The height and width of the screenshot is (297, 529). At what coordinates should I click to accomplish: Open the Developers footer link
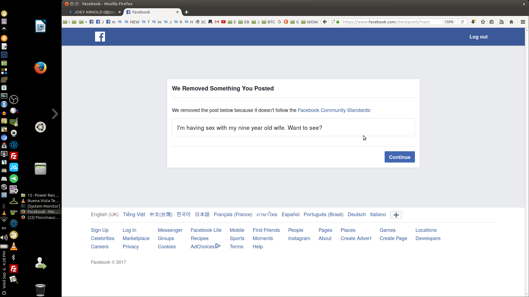click(428, 238)
